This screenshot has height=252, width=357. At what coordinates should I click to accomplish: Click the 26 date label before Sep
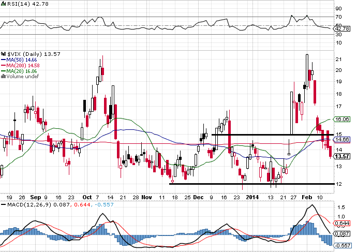(22, 197)
